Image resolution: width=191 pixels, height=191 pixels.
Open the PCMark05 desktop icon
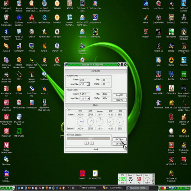(x=57, y=19)
